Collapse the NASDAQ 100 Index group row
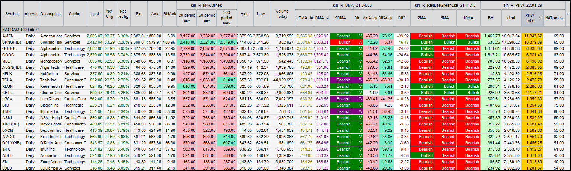Image resolution: width=571 pixels, height=171 pixels. (285, 29)
